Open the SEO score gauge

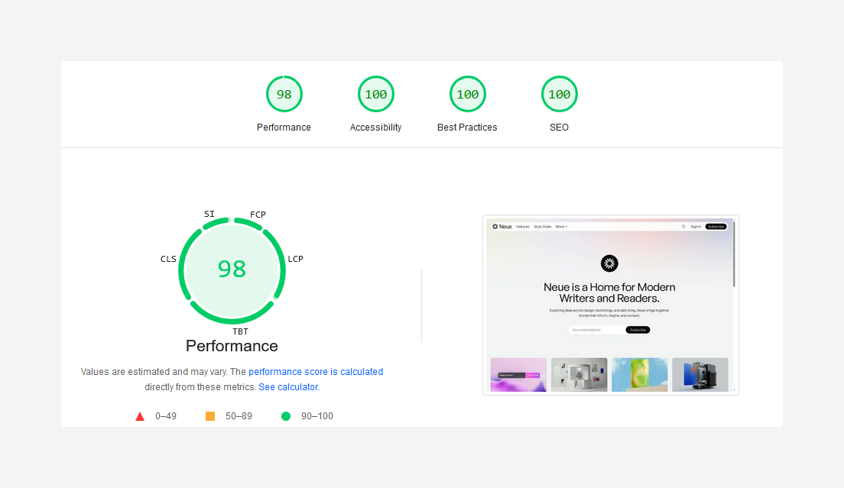pos(559,95)
